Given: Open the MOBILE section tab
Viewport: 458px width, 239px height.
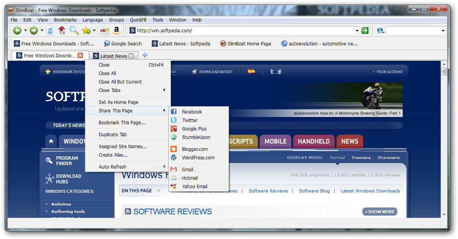Looking at the screenshot, I should (275, 141).
